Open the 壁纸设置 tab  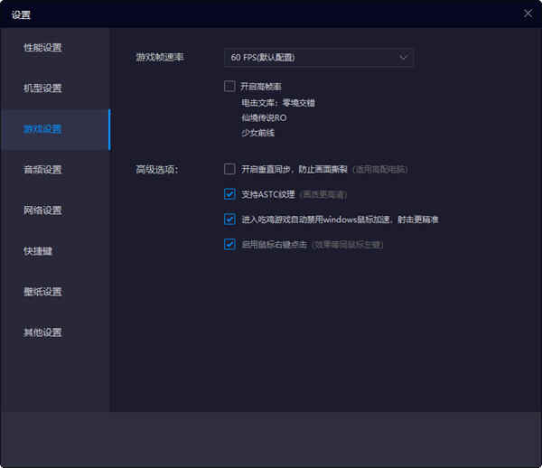pyautogui.click(x=43, y=292)
